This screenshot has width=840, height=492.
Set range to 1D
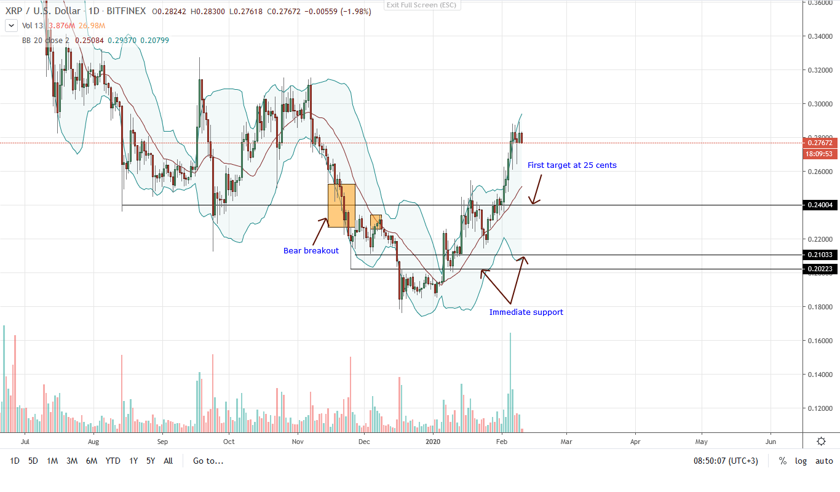coord(15,461)
